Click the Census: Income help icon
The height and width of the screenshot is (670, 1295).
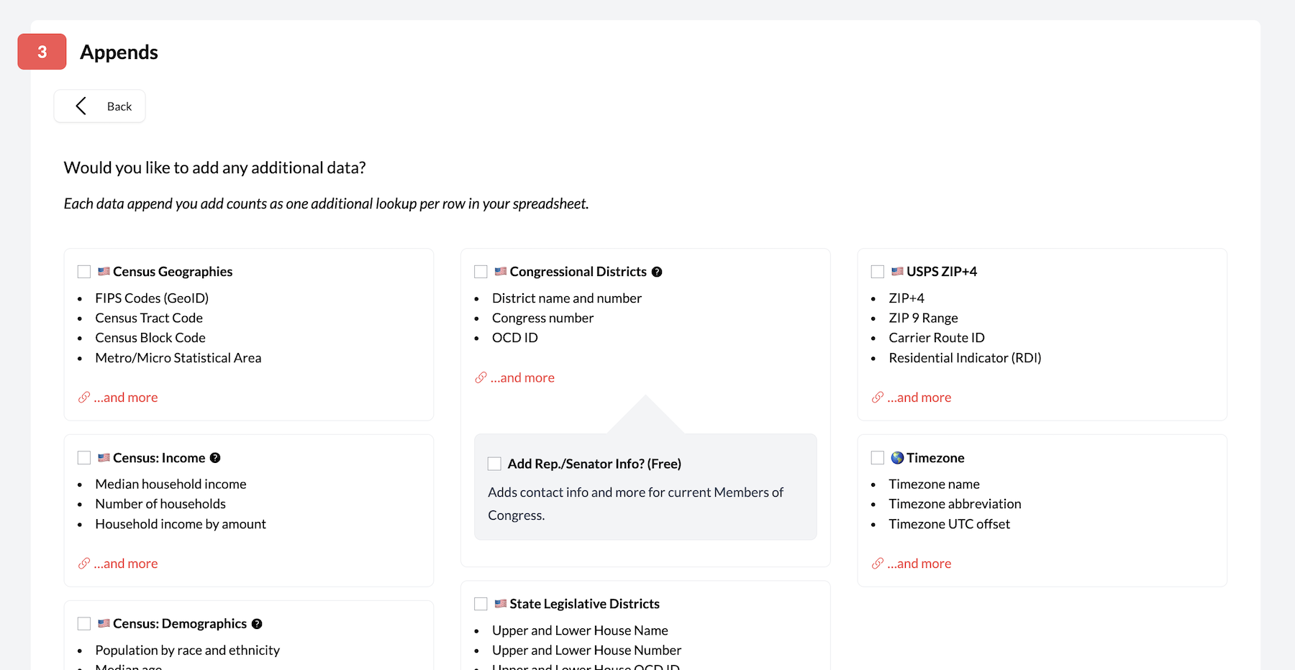[215, 458]
